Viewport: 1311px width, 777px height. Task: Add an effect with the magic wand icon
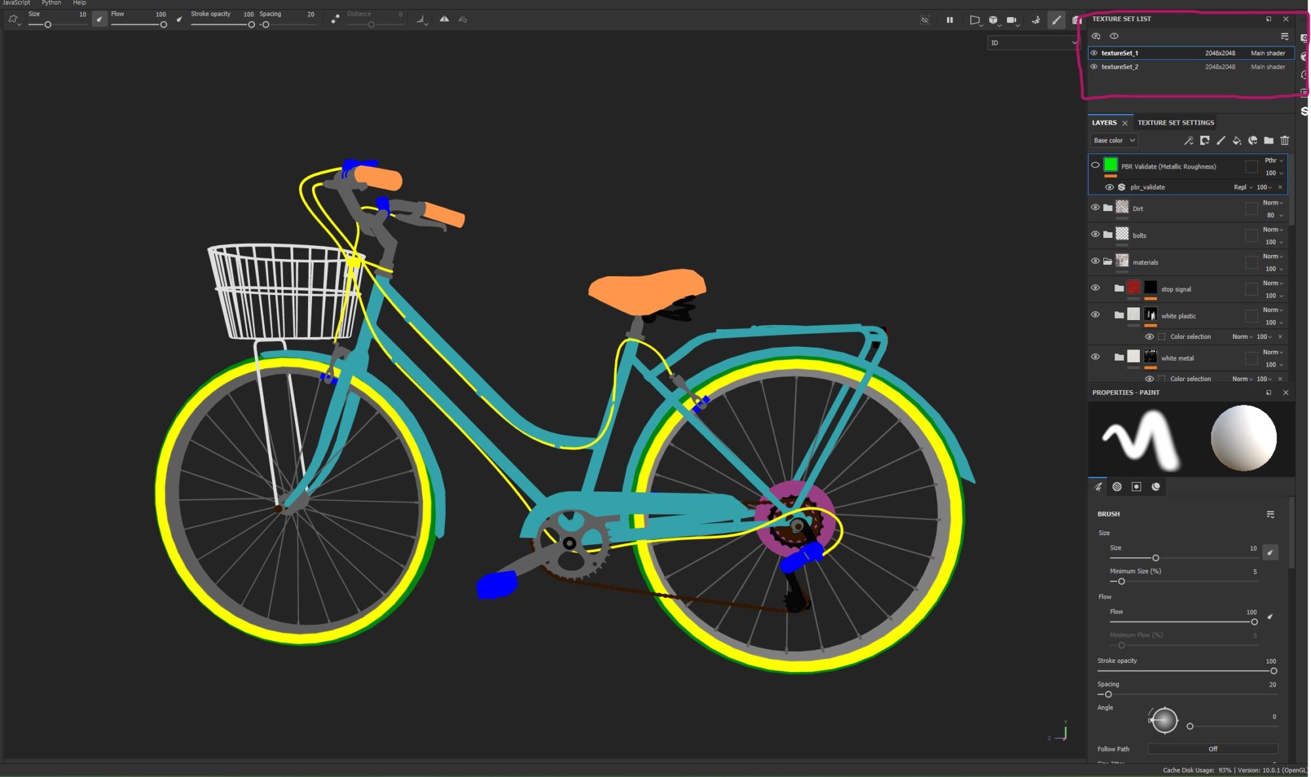[1188, 140]
